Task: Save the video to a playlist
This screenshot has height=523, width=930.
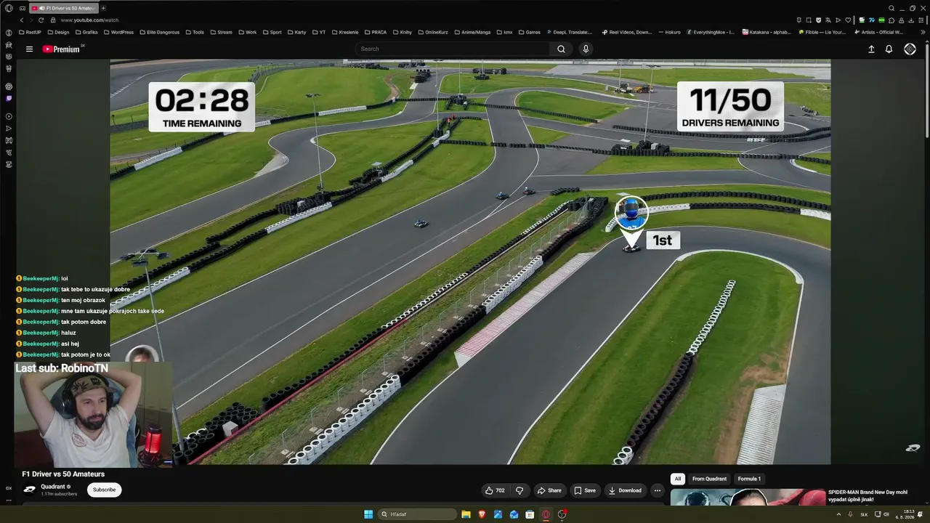Action: pyautogui.click(x=585, y=490)
